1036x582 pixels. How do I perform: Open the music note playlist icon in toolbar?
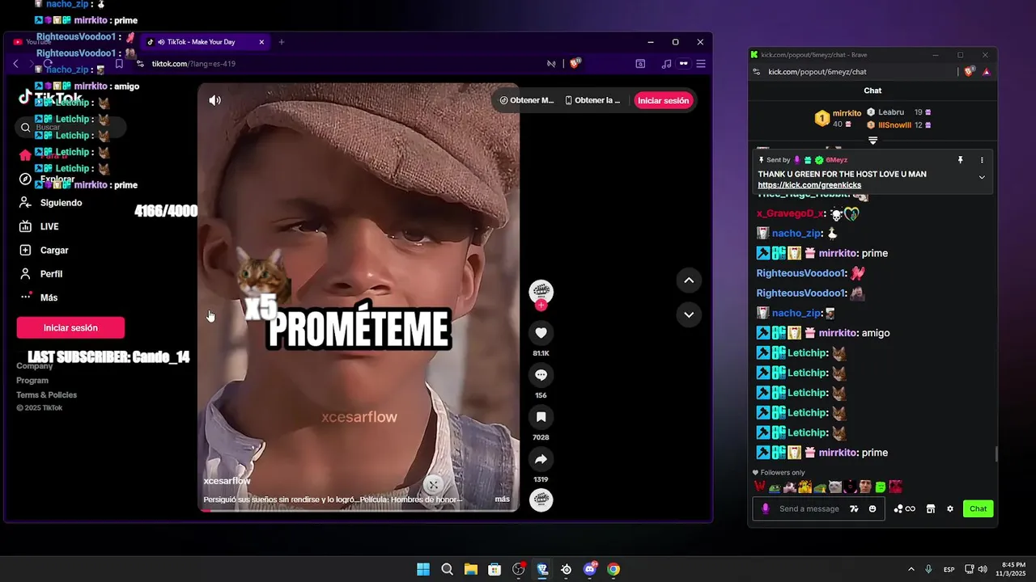click(x=666, y=64)
